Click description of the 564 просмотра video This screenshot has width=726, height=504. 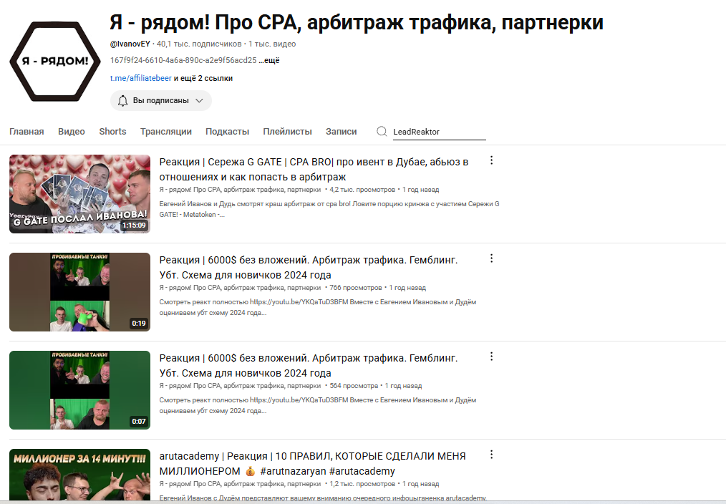point(318,405)
